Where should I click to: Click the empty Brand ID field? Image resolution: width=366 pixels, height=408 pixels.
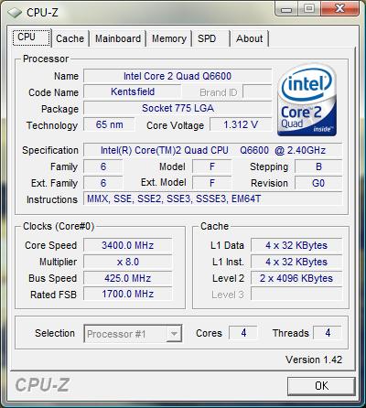click(257, 91)
